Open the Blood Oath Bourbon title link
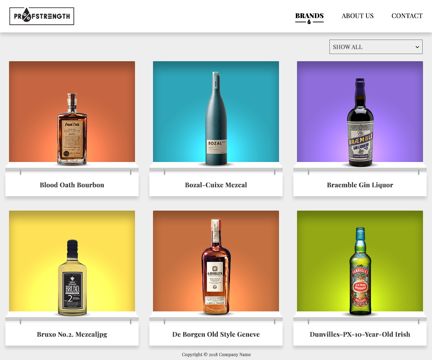Viewport: 432px width, 360px height. point(72,185)
